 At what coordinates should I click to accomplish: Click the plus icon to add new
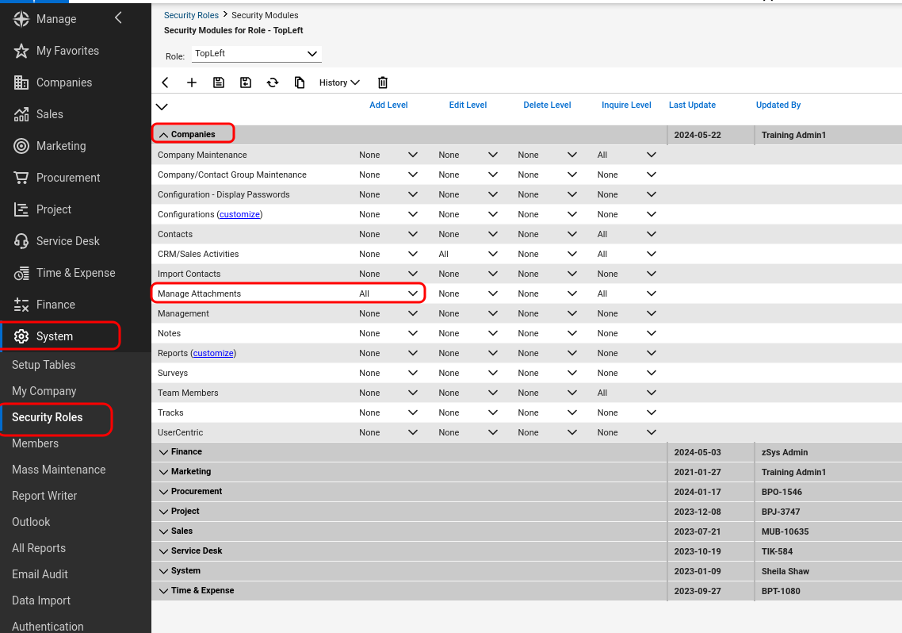192,82
